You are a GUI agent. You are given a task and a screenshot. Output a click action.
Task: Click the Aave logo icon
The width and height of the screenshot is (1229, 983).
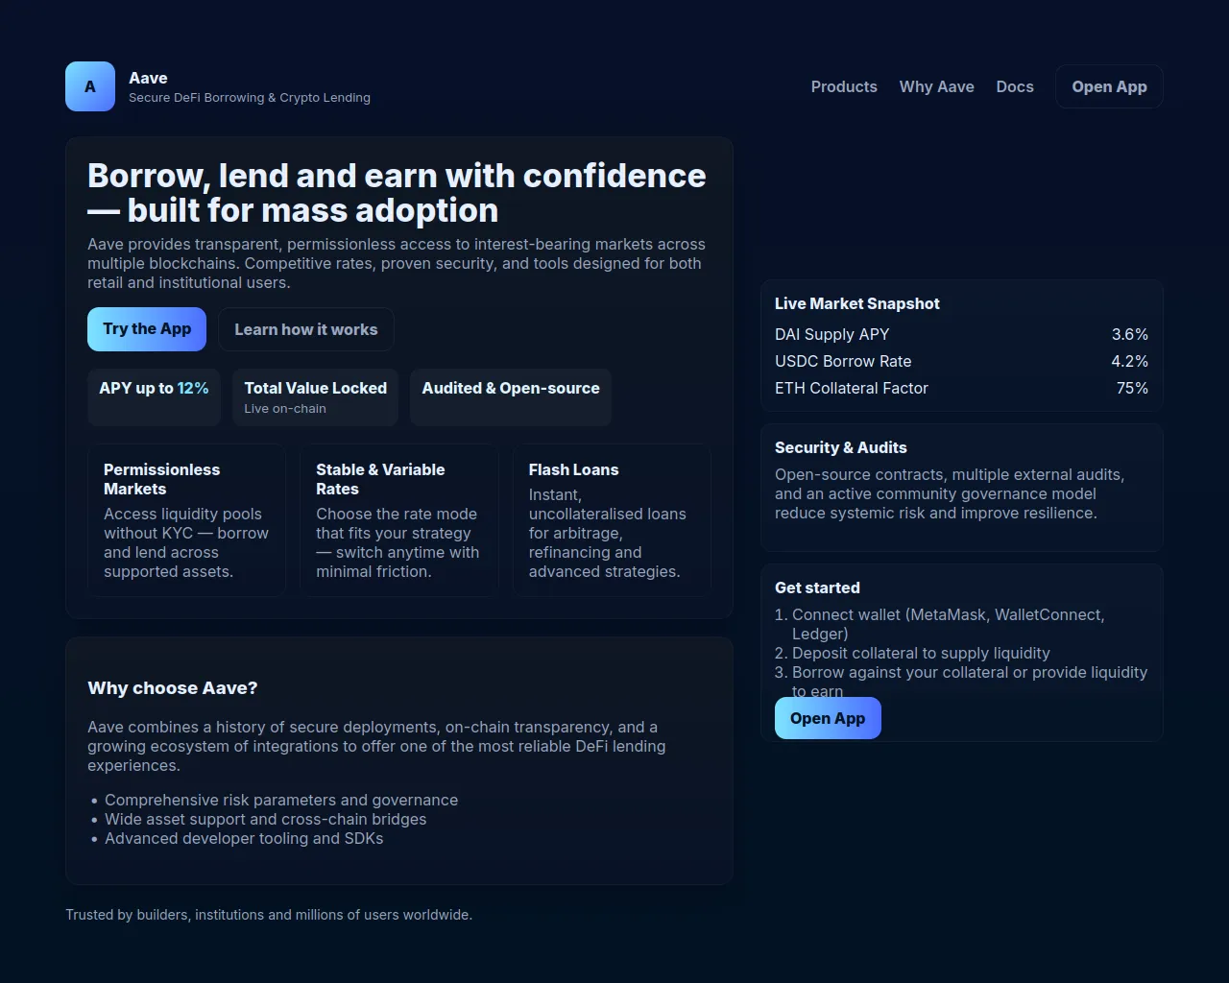pyautogui.click(x=90, y=86)
